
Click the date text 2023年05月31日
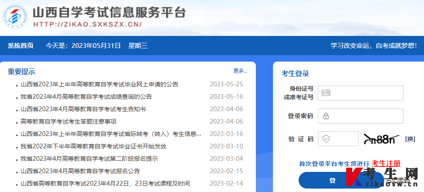(96, 45)
